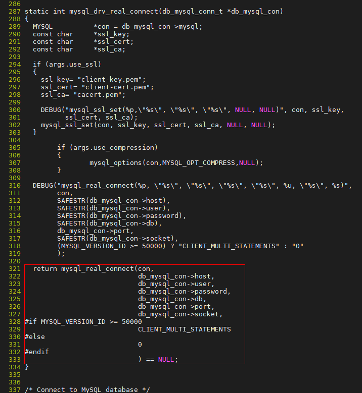Click SAFESTR(db_mysql_con->password) argument
The image size is (362, 393).
click(120, 216)
